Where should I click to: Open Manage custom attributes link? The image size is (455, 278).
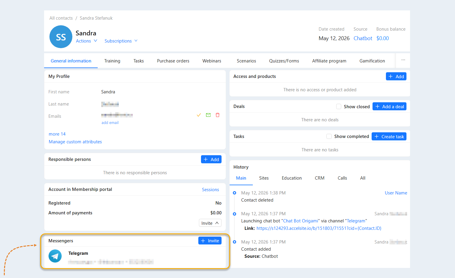click(x=75, y=142)
